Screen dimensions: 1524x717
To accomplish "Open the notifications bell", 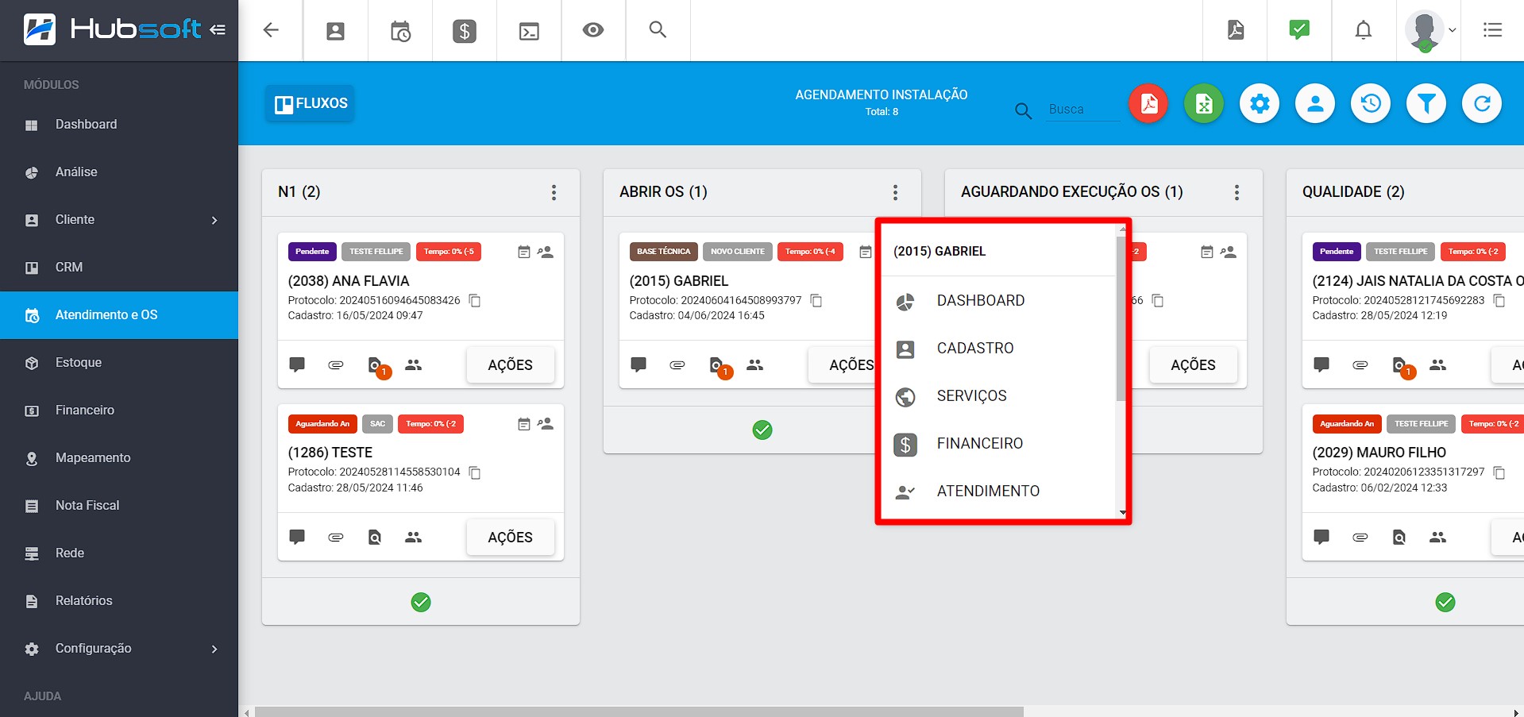I will click(x=1364, y=30).
